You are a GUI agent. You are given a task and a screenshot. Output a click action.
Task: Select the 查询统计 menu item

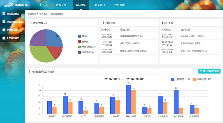[x=100, y=5]
